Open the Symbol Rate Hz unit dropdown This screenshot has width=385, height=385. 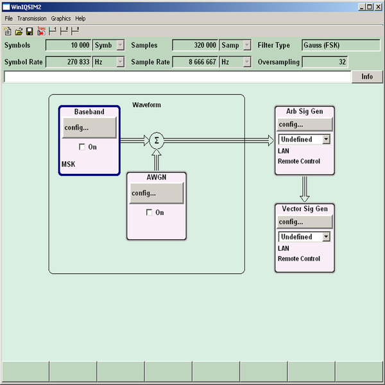point(120,62)
